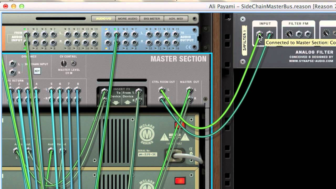Screen dimensions: 336x189
Task: Click Ctrl Room Out R jack
Action: pyautogui.click(x=162, y=99)
